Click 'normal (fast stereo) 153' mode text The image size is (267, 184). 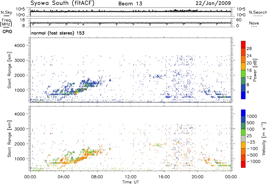click(x=58, y=33)
